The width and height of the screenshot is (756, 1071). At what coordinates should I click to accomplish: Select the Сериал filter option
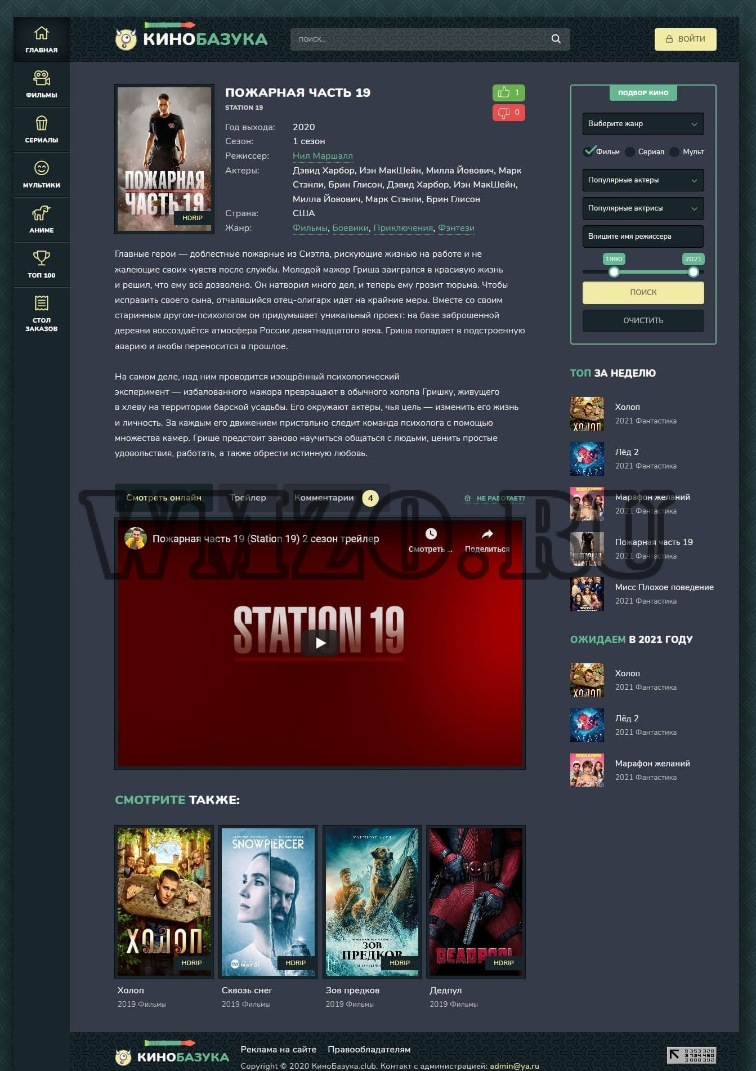coord(645,152)
